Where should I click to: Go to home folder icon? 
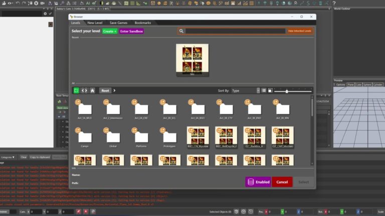(x=92, y=90)
